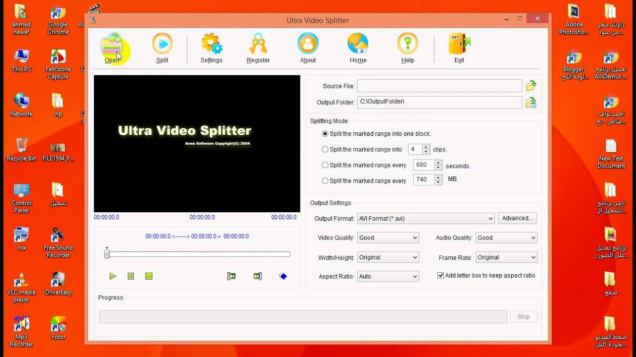The width and height of the screenshot is (636, 357).
Task: Open the Output Format dropdown
Action: [x=426, y=218]
